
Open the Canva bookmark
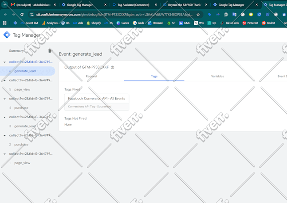click(x=122, y=23)
